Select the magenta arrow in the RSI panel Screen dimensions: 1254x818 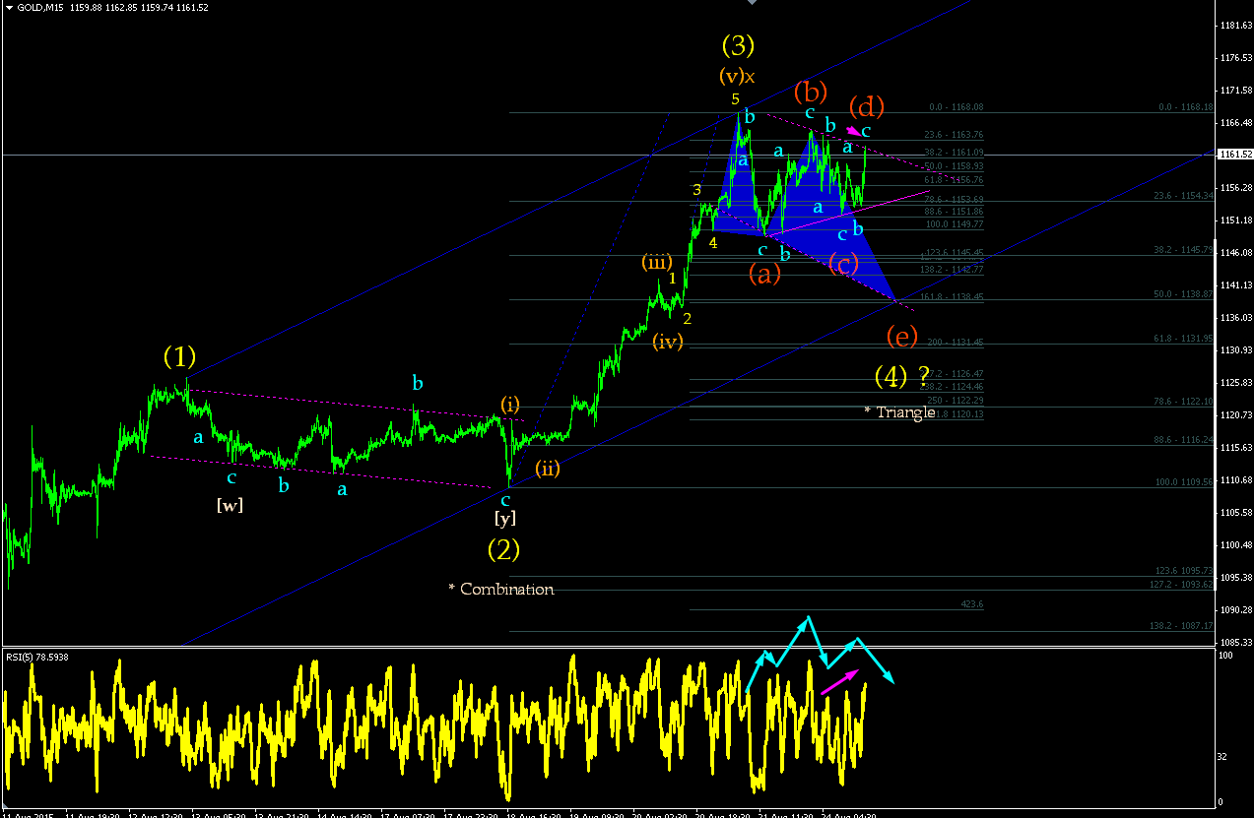839,681
